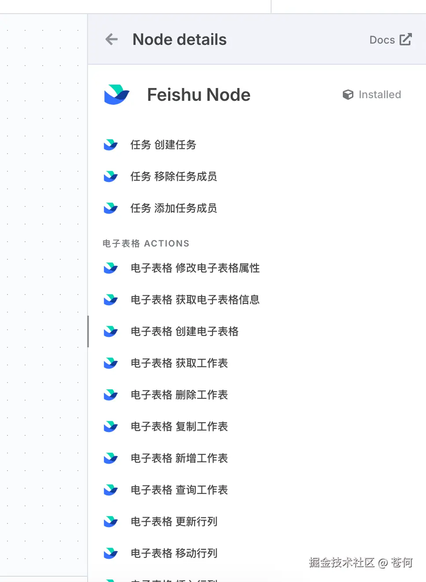Select the 电子表格 获取工作表 action
Viewport: 426px width, 582px height.
coord(180,363)
